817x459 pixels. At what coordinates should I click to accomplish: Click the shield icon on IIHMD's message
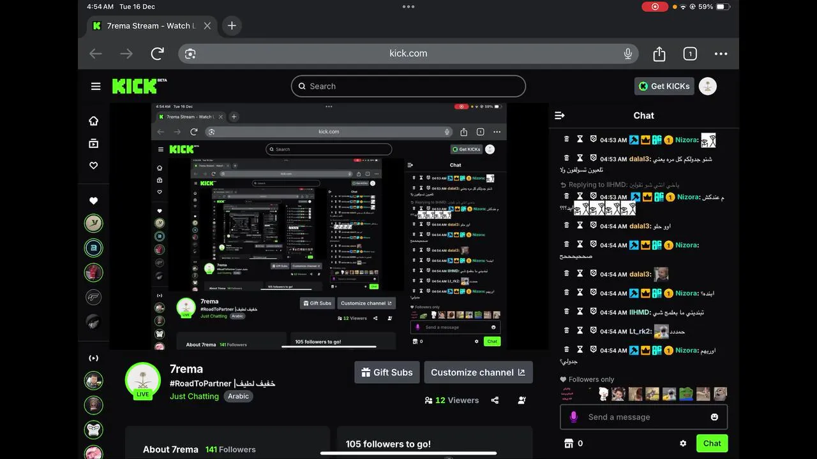point(593,312)
